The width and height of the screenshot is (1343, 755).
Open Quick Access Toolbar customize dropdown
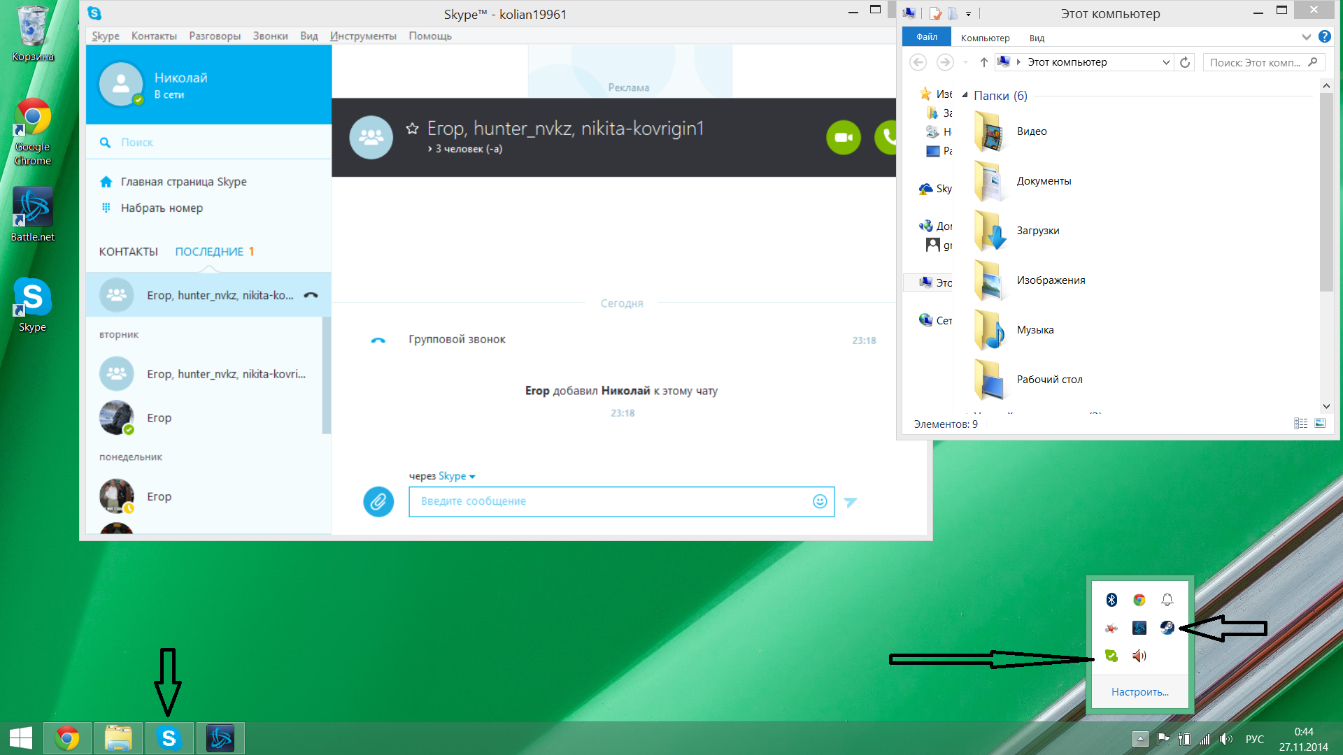[x=968, y=13]
